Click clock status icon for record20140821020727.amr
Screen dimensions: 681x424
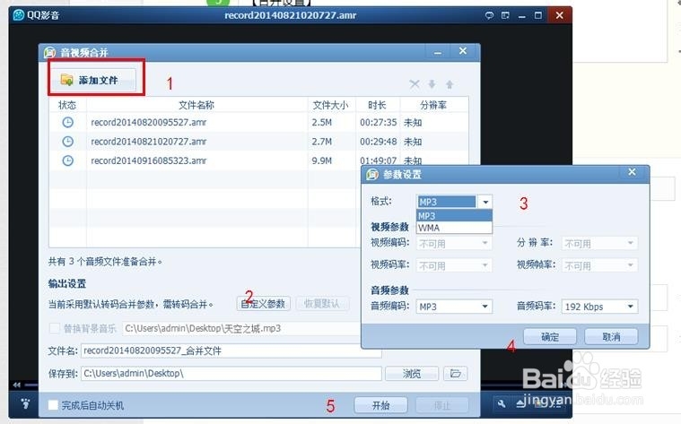(x=68, y=142)
